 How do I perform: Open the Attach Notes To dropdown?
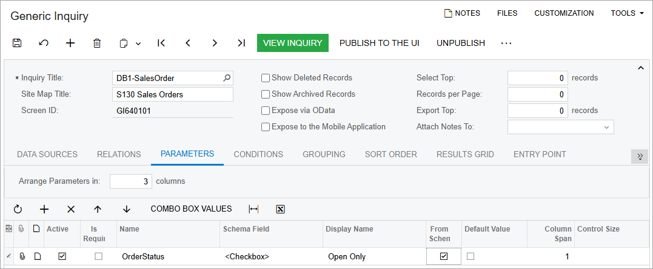606,127
